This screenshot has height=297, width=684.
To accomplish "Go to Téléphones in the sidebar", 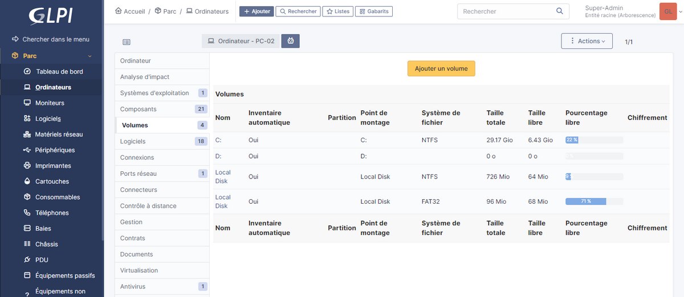I will (52, 213).
